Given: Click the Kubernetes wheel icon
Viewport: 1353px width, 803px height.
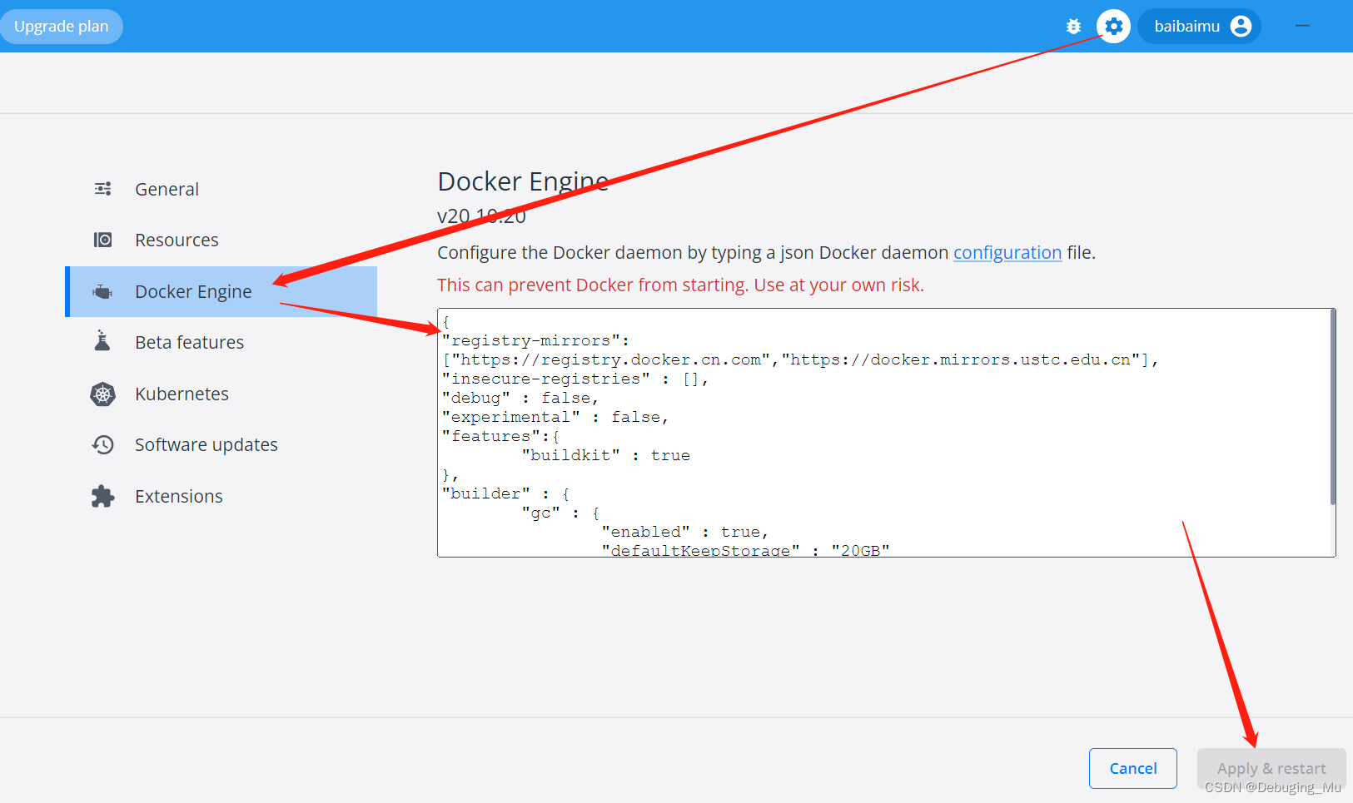Looking at the screenshot, I should [x=102, y=394].
